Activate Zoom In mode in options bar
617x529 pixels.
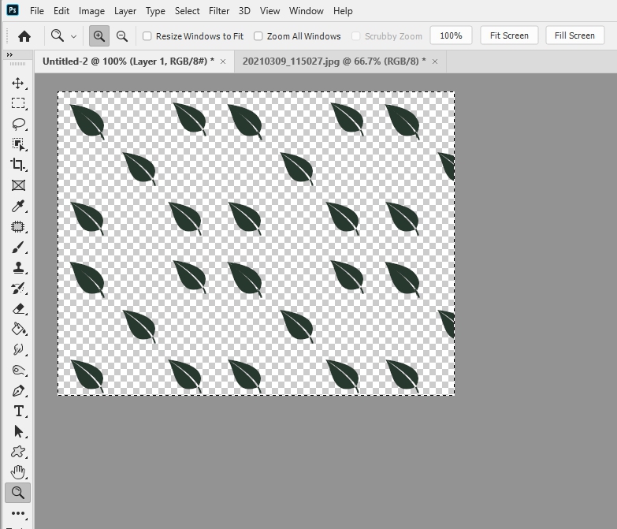[99, 36]
